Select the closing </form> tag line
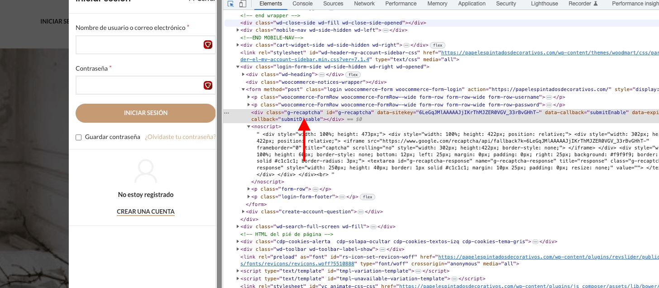The image size is (659, 288). pos(256,204)
